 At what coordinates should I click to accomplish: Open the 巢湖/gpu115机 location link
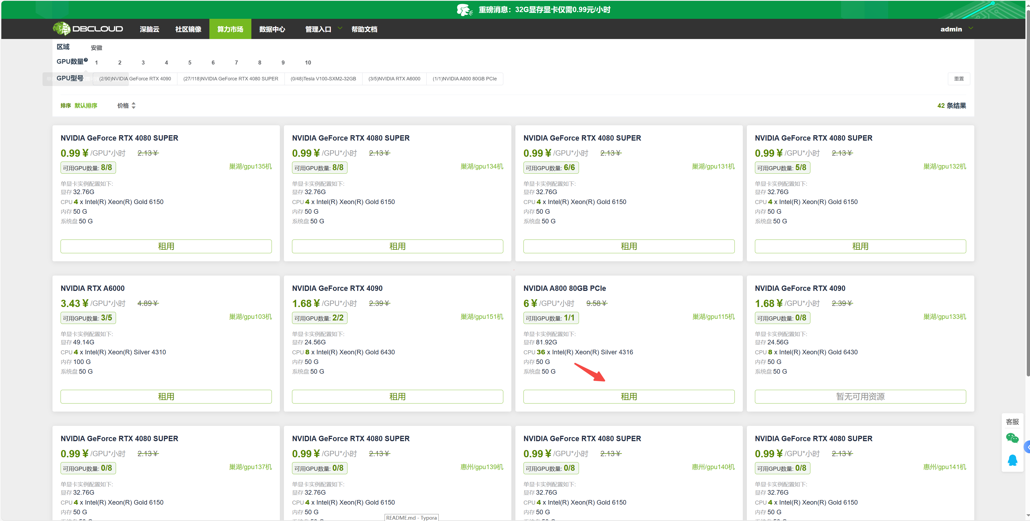pos(713,316)
